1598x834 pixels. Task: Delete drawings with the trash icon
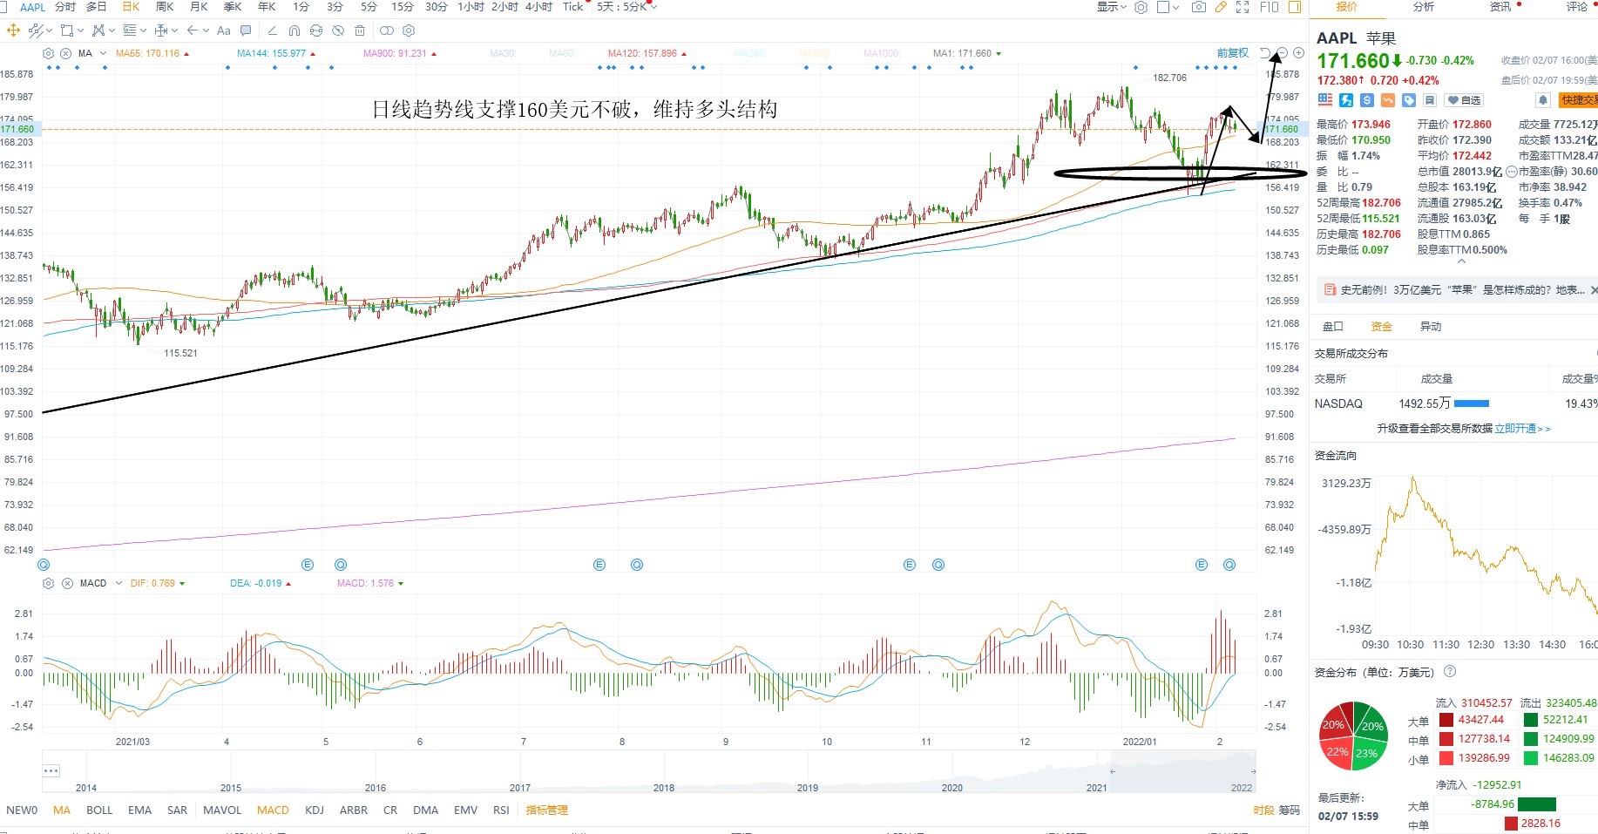point(360,31)
